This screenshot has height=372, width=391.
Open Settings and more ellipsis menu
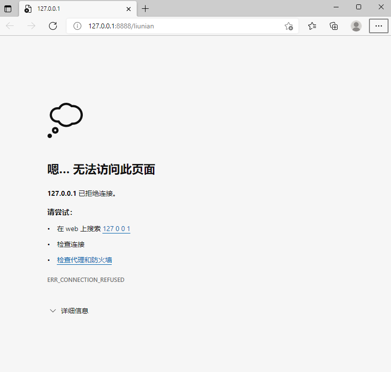(x=379, y=26)
